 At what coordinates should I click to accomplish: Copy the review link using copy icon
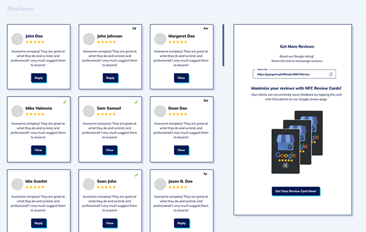coord(331,74)
